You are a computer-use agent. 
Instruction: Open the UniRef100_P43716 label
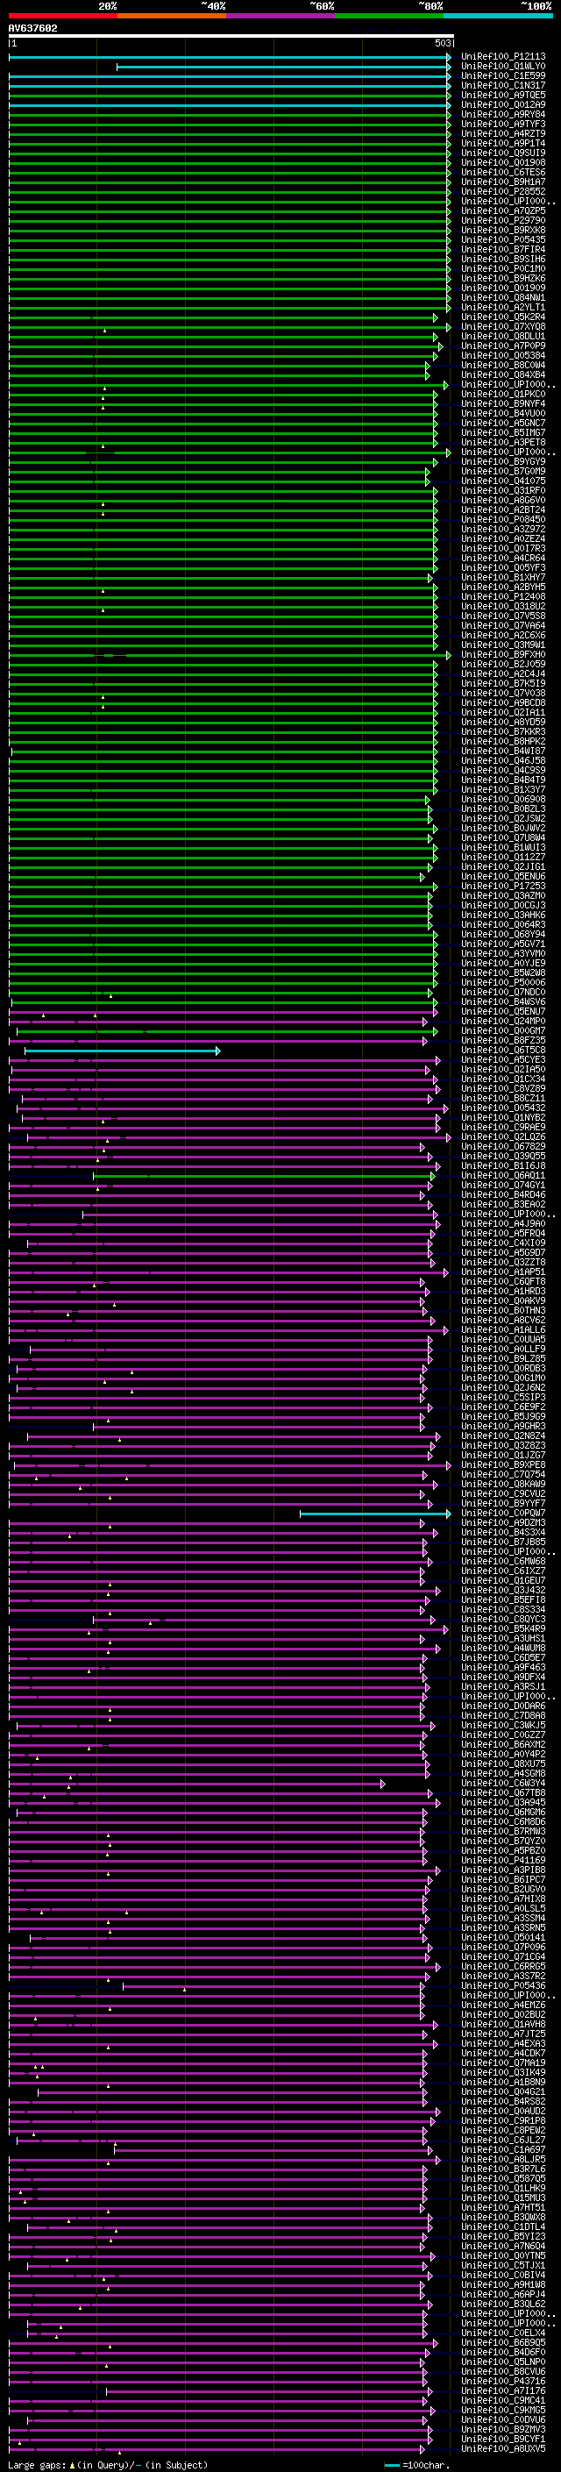click(502, 2381)
